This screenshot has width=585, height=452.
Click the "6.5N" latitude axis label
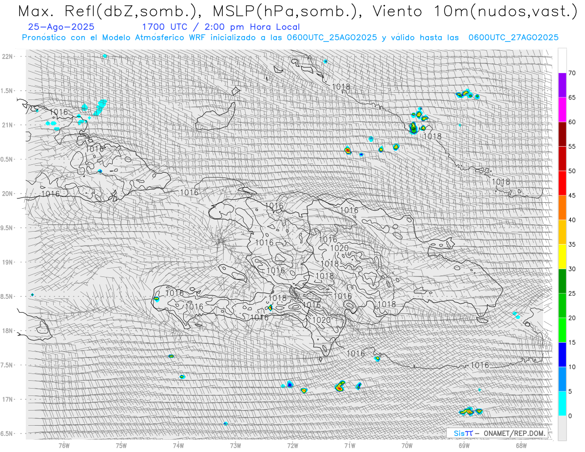(7, 434)
